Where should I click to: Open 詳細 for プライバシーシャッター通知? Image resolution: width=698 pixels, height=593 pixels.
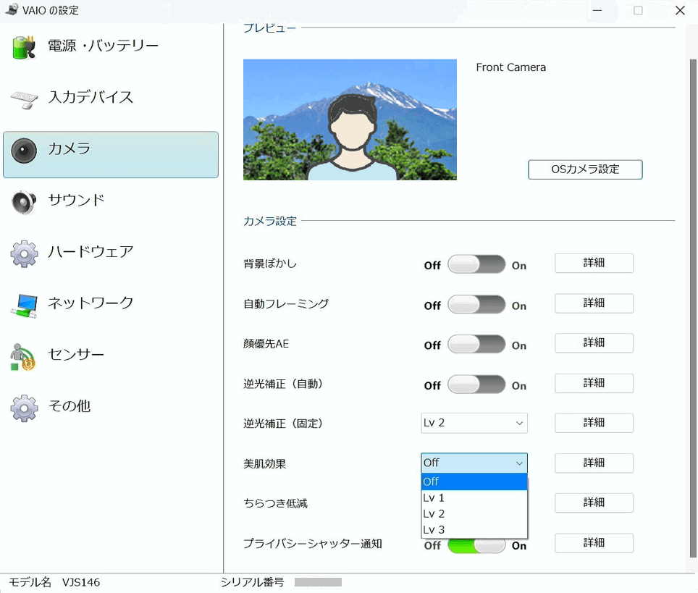[x=594, y=543]
